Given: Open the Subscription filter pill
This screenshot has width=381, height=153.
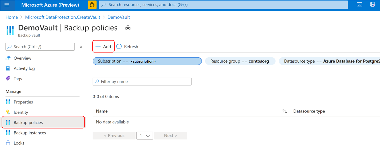Looking at the screenshot, I should (x=147, y=61).
